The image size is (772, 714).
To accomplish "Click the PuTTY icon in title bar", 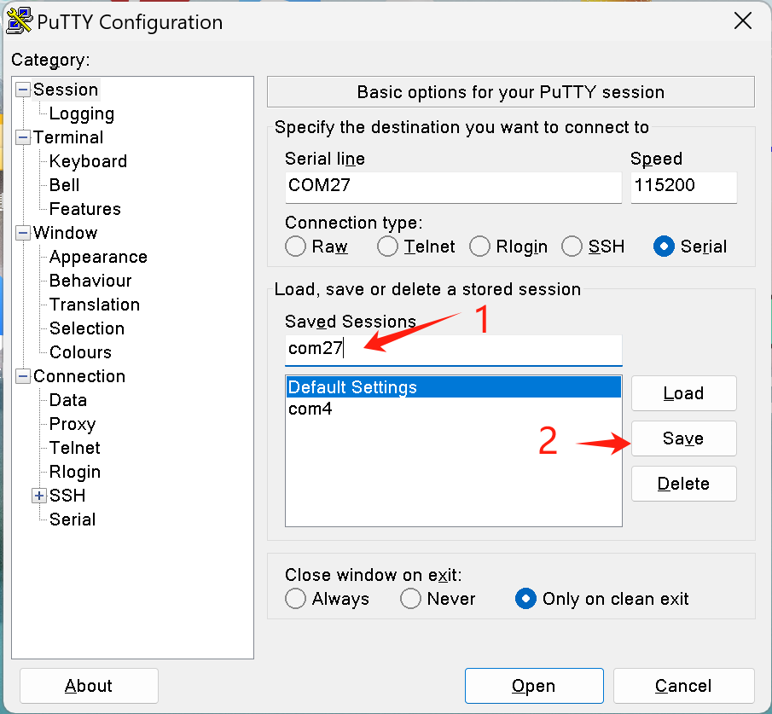I will tap(20, 22).
